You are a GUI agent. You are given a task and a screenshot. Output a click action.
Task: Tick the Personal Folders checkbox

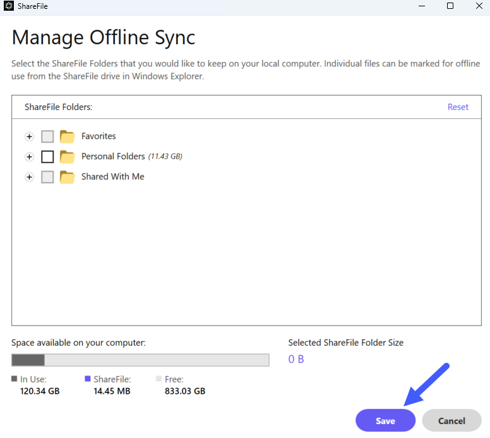pos(47,157)
